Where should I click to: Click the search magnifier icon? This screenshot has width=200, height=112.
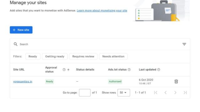pyautogui.click(x=16, y=44)
